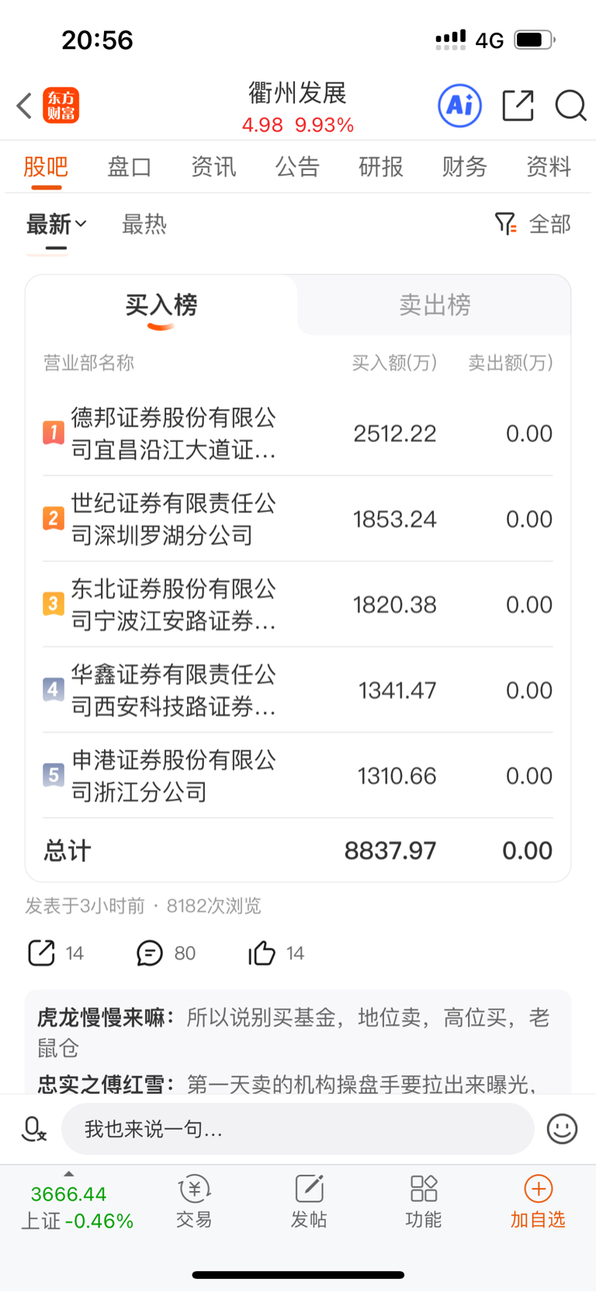
Task: Expand the 最新 sort dropdown
Action: point(57,225)
